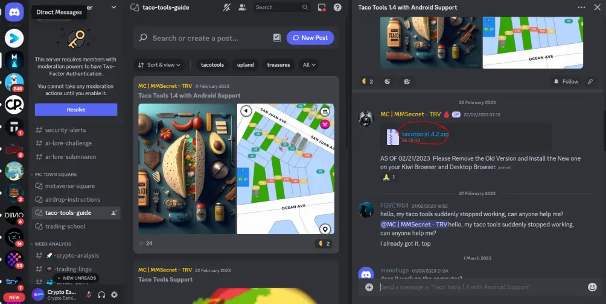Open the map image in the forum post
This screenshot has height=304, width=606.
[285, 169]
